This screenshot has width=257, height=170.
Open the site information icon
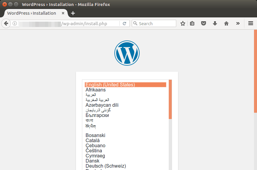pyautogui.click(x=14, y=23)
